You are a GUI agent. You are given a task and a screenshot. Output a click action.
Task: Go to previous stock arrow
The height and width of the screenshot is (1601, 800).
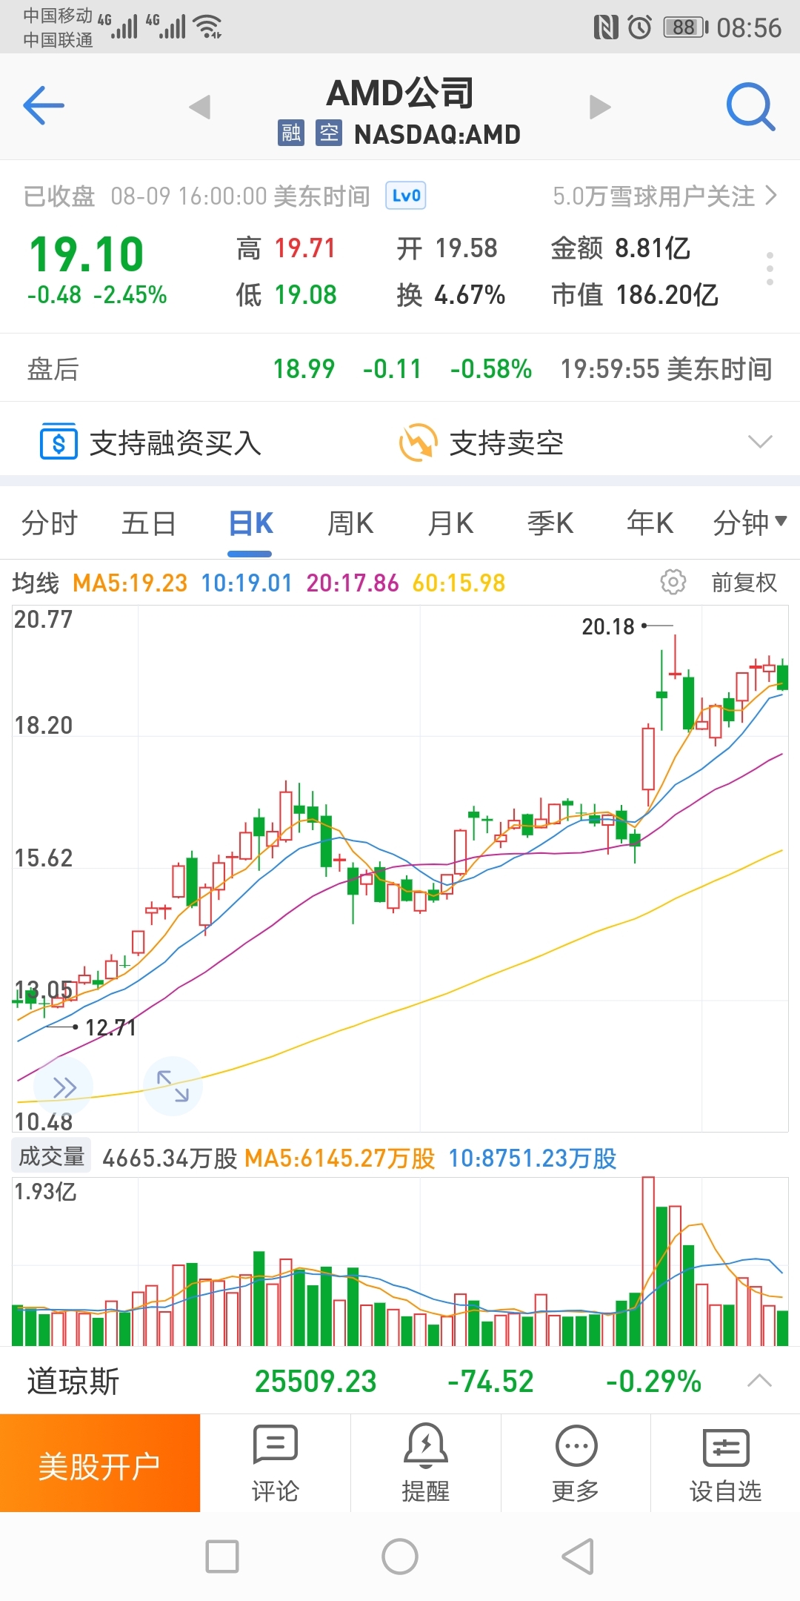click(x=200, y=107)
